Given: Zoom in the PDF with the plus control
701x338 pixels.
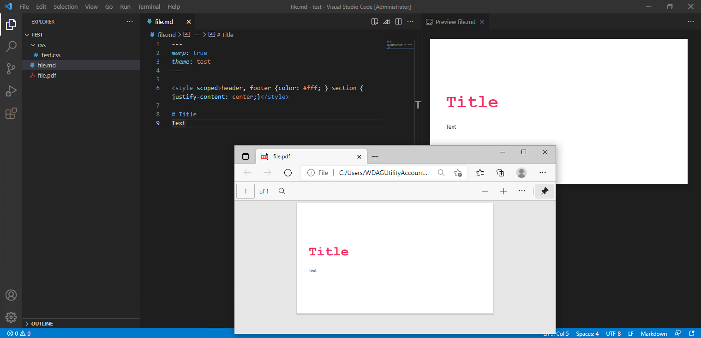Looking at the screenshot, I should pyautogui.click(x=503, y=191).
